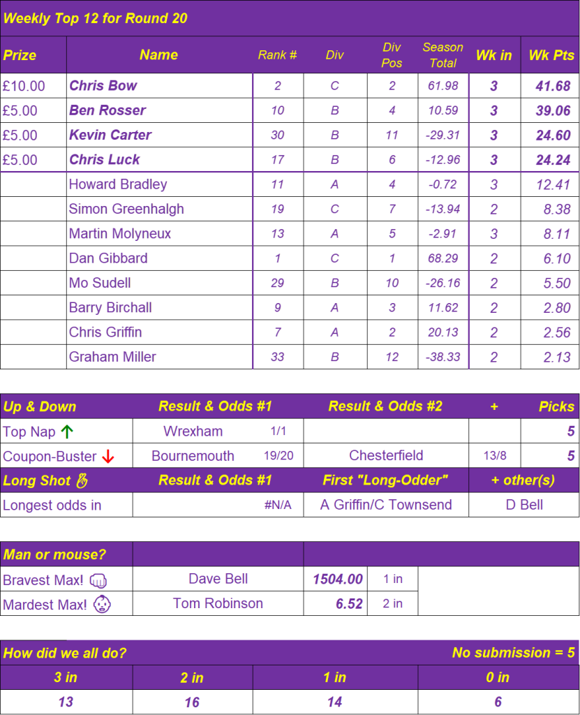This screenshot has width=580, height=715.
Task: Click the Up & Down section header
Action: tap(40, 407)
